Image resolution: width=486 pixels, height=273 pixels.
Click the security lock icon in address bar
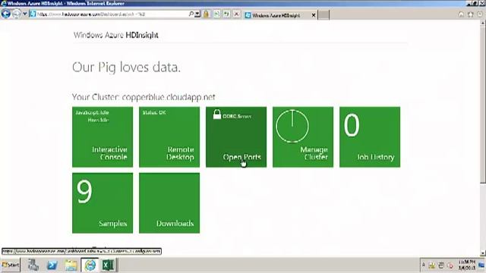coord(206,14)
